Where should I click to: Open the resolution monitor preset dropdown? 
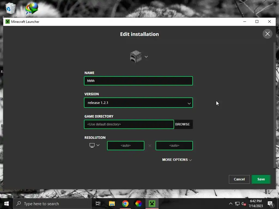(95, 145)
